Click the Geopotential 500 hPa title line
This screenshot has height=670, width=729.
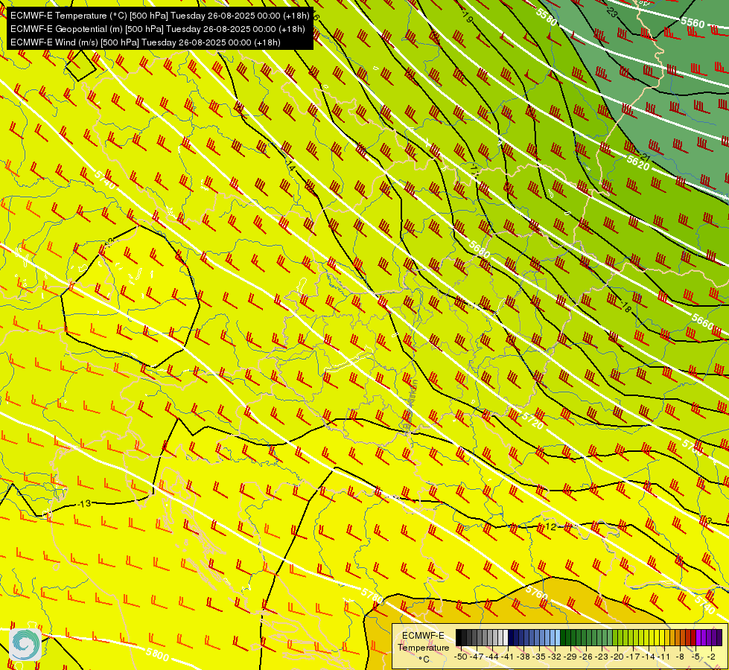pyautogui.click(x=158, y=29)
